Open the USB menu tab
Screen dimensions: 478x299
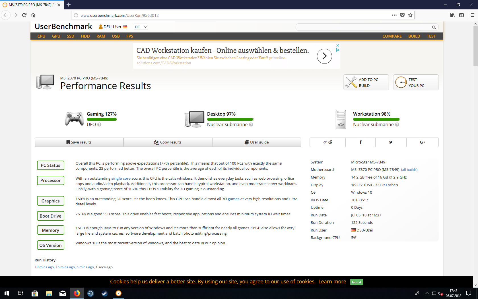116,36
